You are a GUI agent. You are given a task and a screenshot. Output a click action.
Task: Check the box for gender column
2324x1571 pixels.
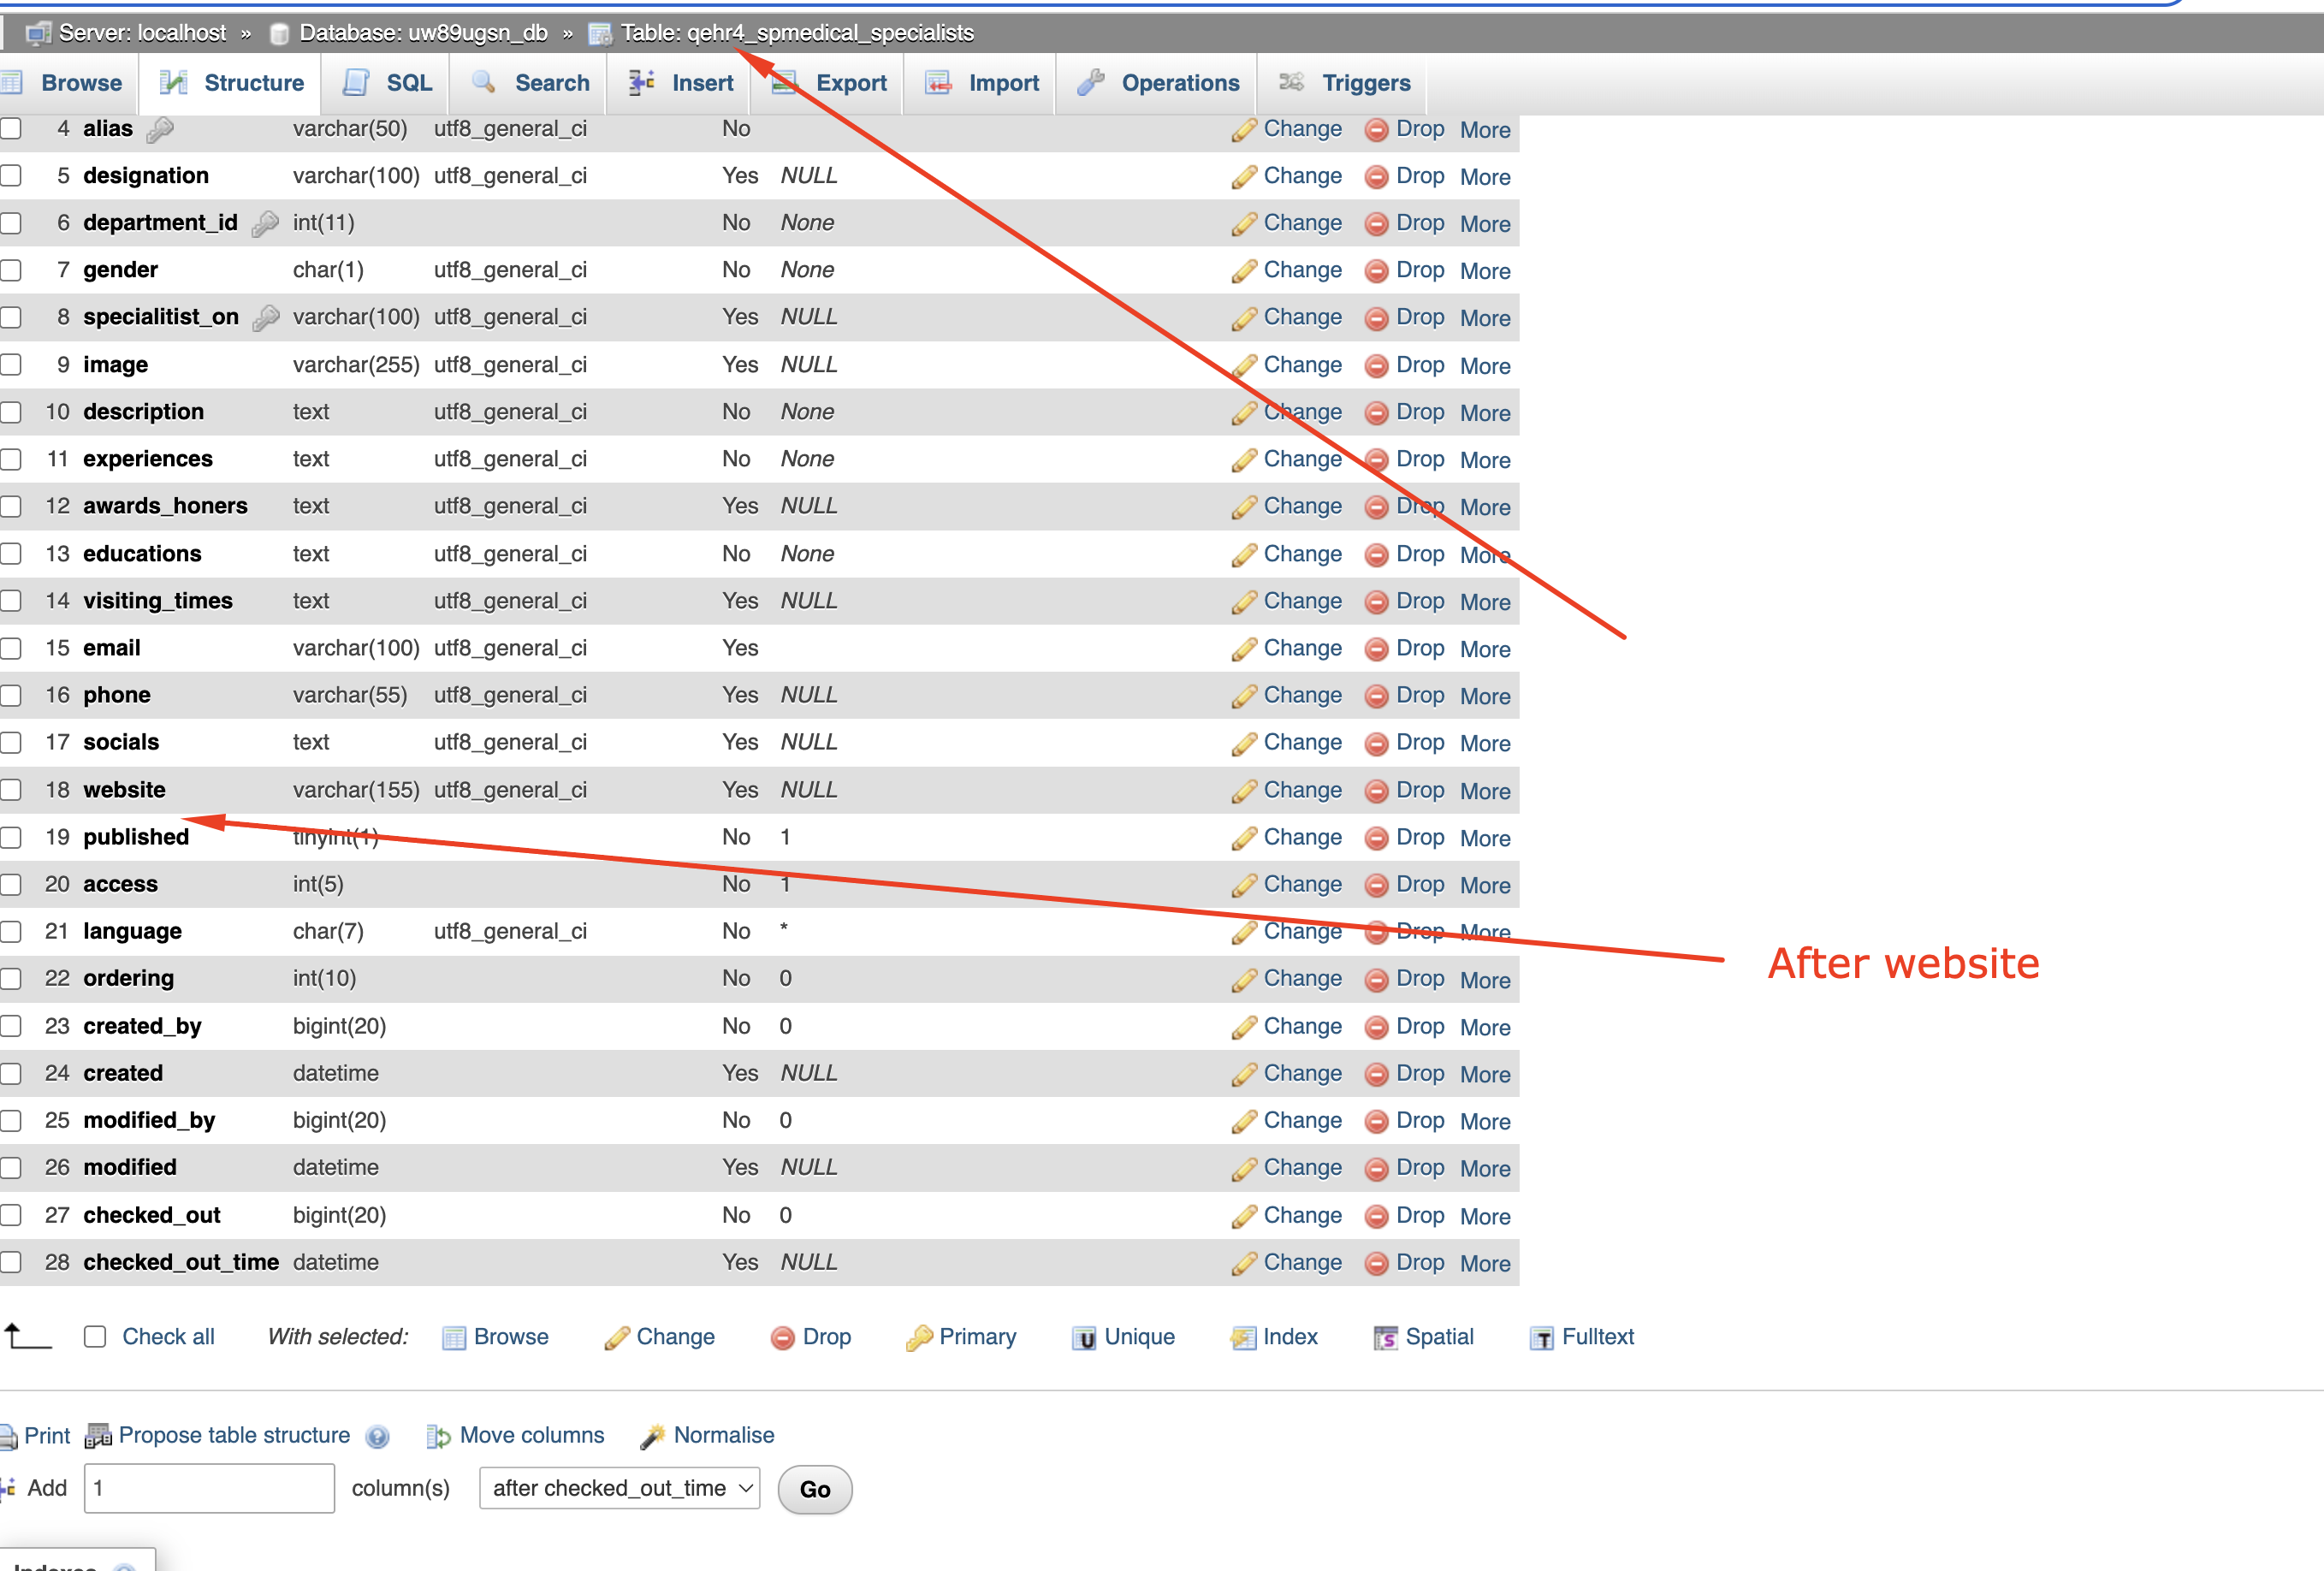point(11,270)
